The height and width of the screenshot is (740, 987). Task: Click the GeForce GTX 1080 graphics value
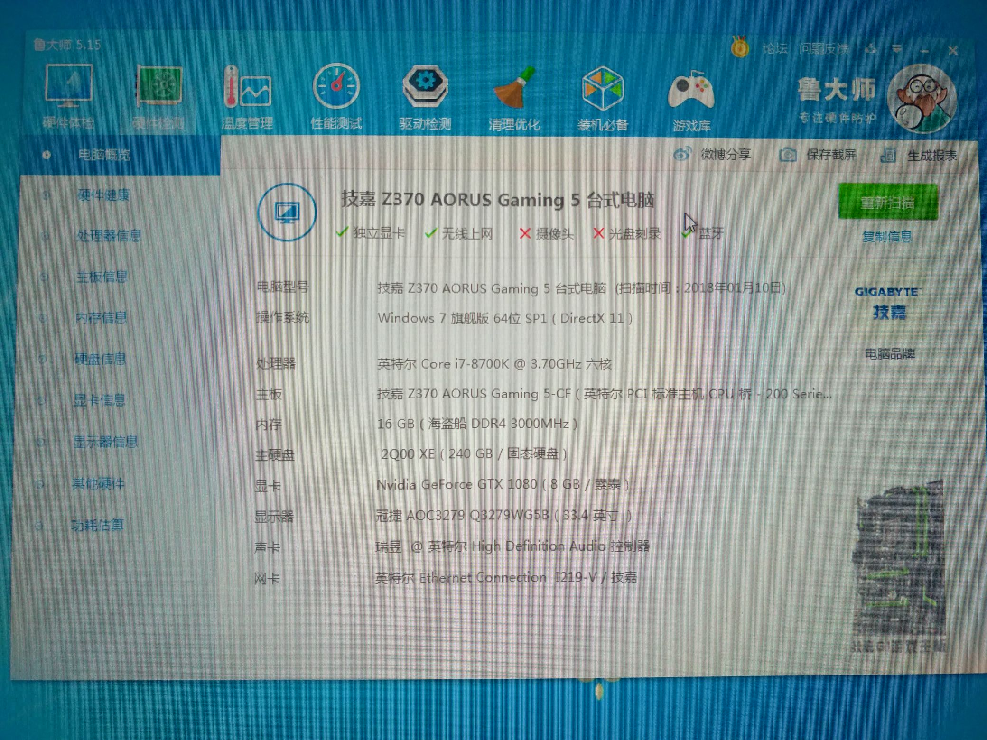(503, 484)
